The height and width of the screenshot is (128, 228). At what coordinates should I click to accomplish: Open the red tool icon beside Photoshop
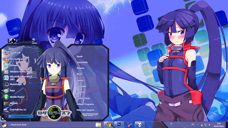tap(129, 125)
